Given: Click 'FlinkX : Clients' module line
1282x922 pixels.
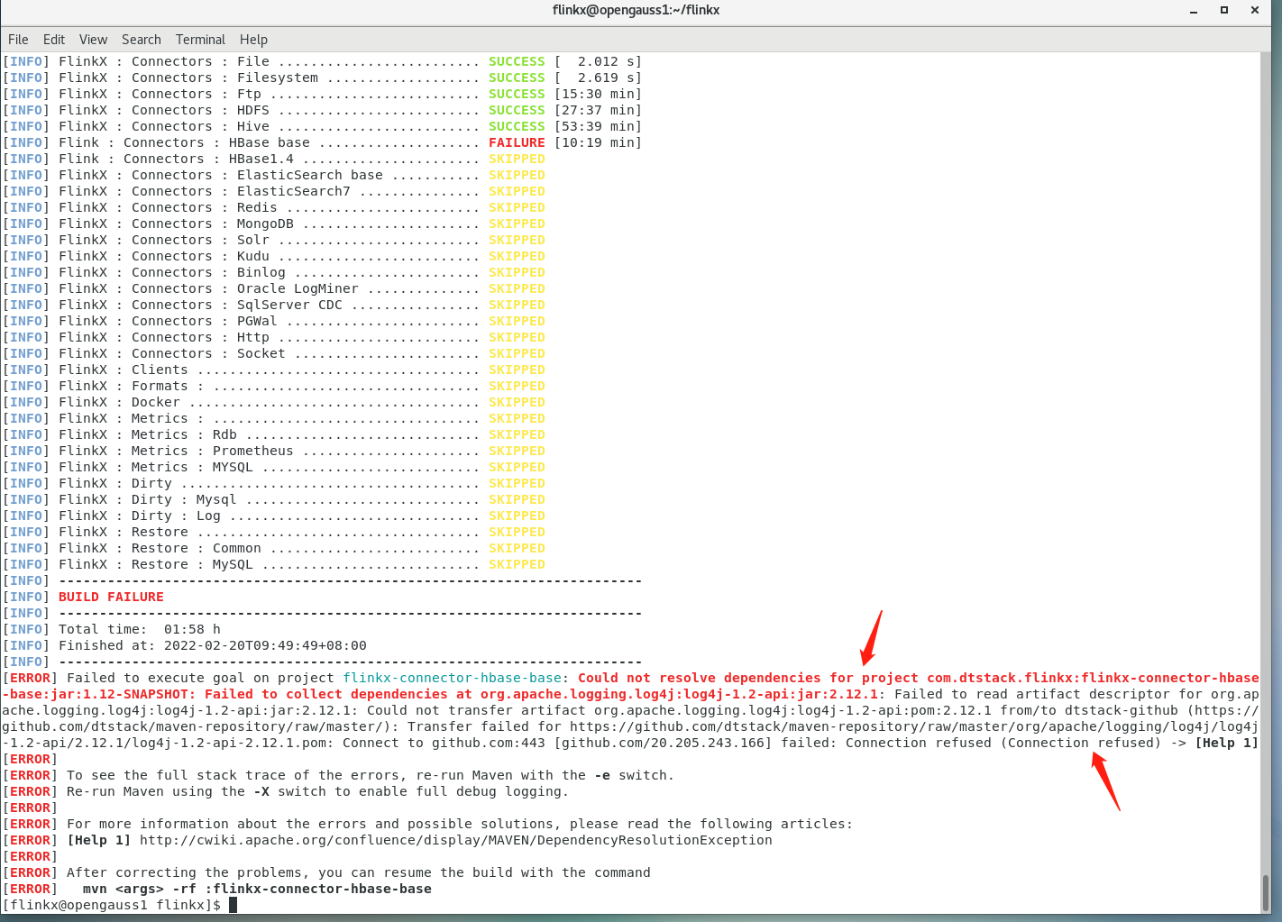Looking at the screenshot, I should tap(124, 370).
